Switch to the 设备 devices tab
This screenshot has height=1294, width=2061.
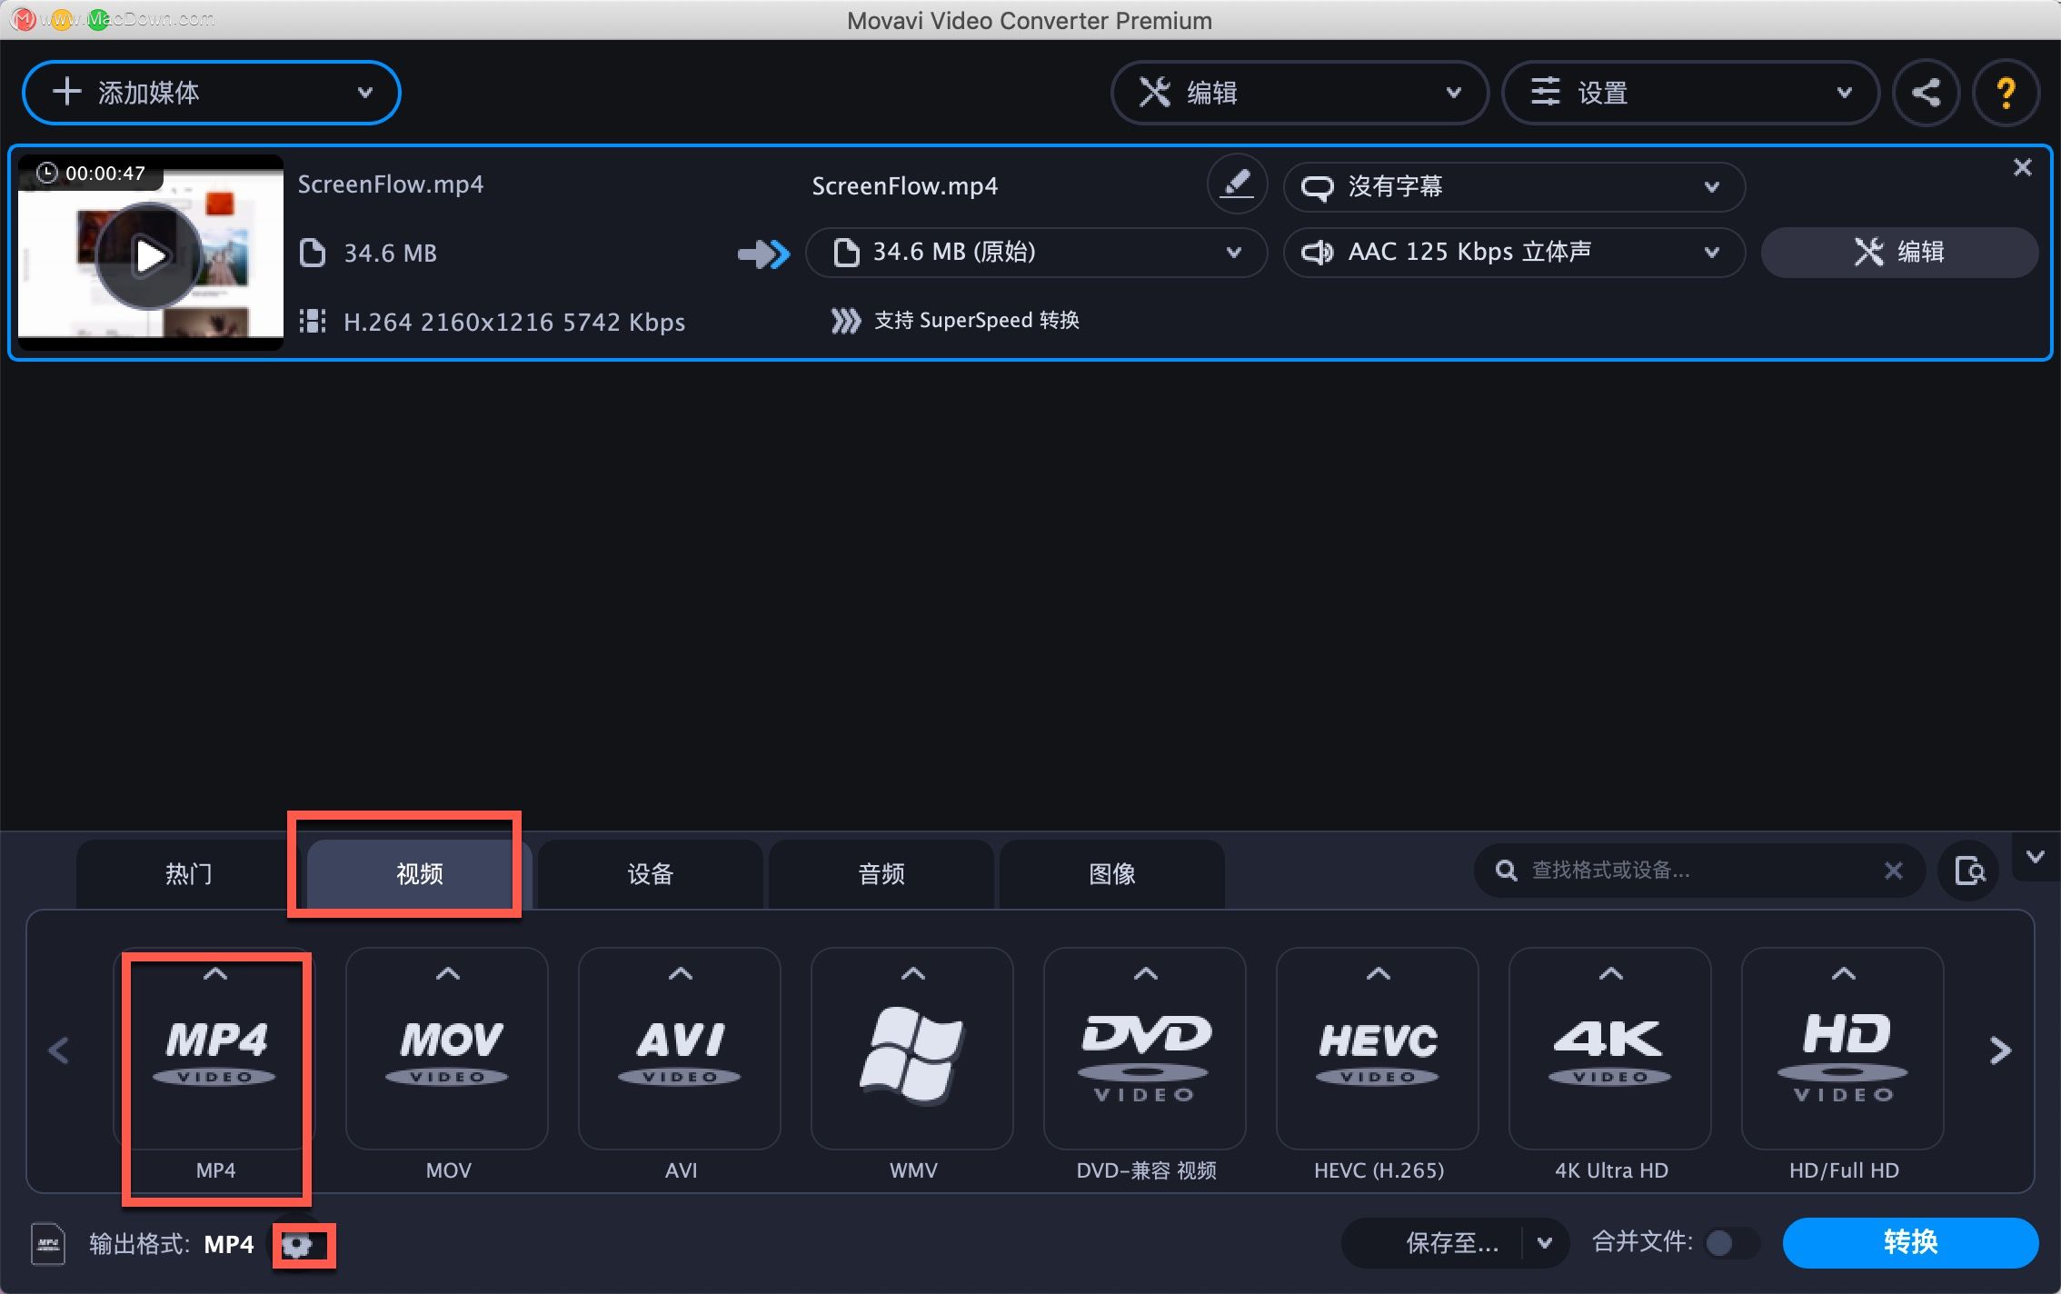click(651, 874)
